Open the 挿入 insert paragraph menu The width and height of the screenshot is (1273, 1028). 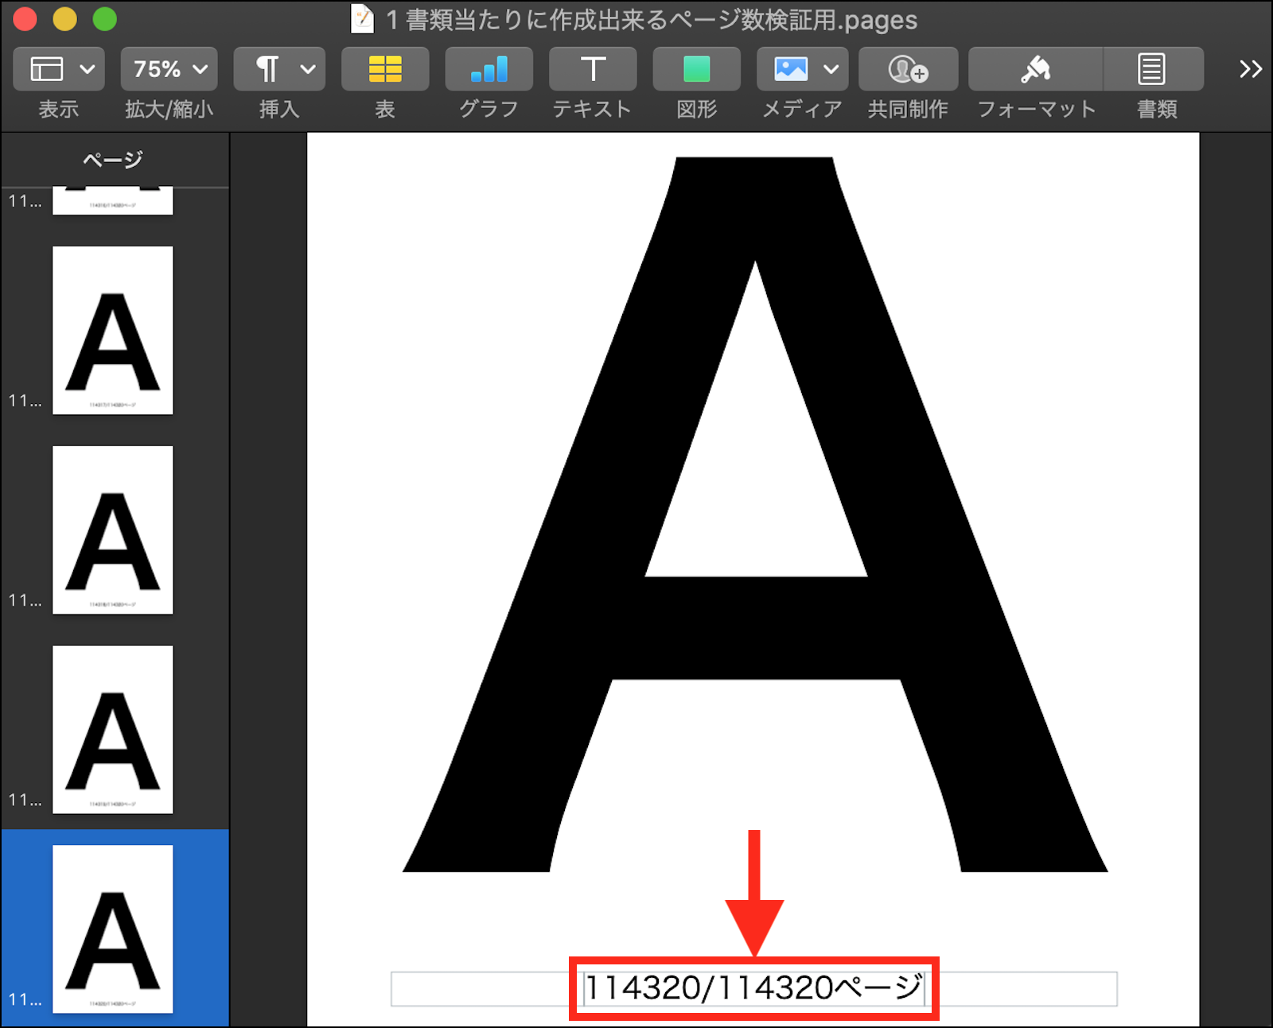click(279, 70)
